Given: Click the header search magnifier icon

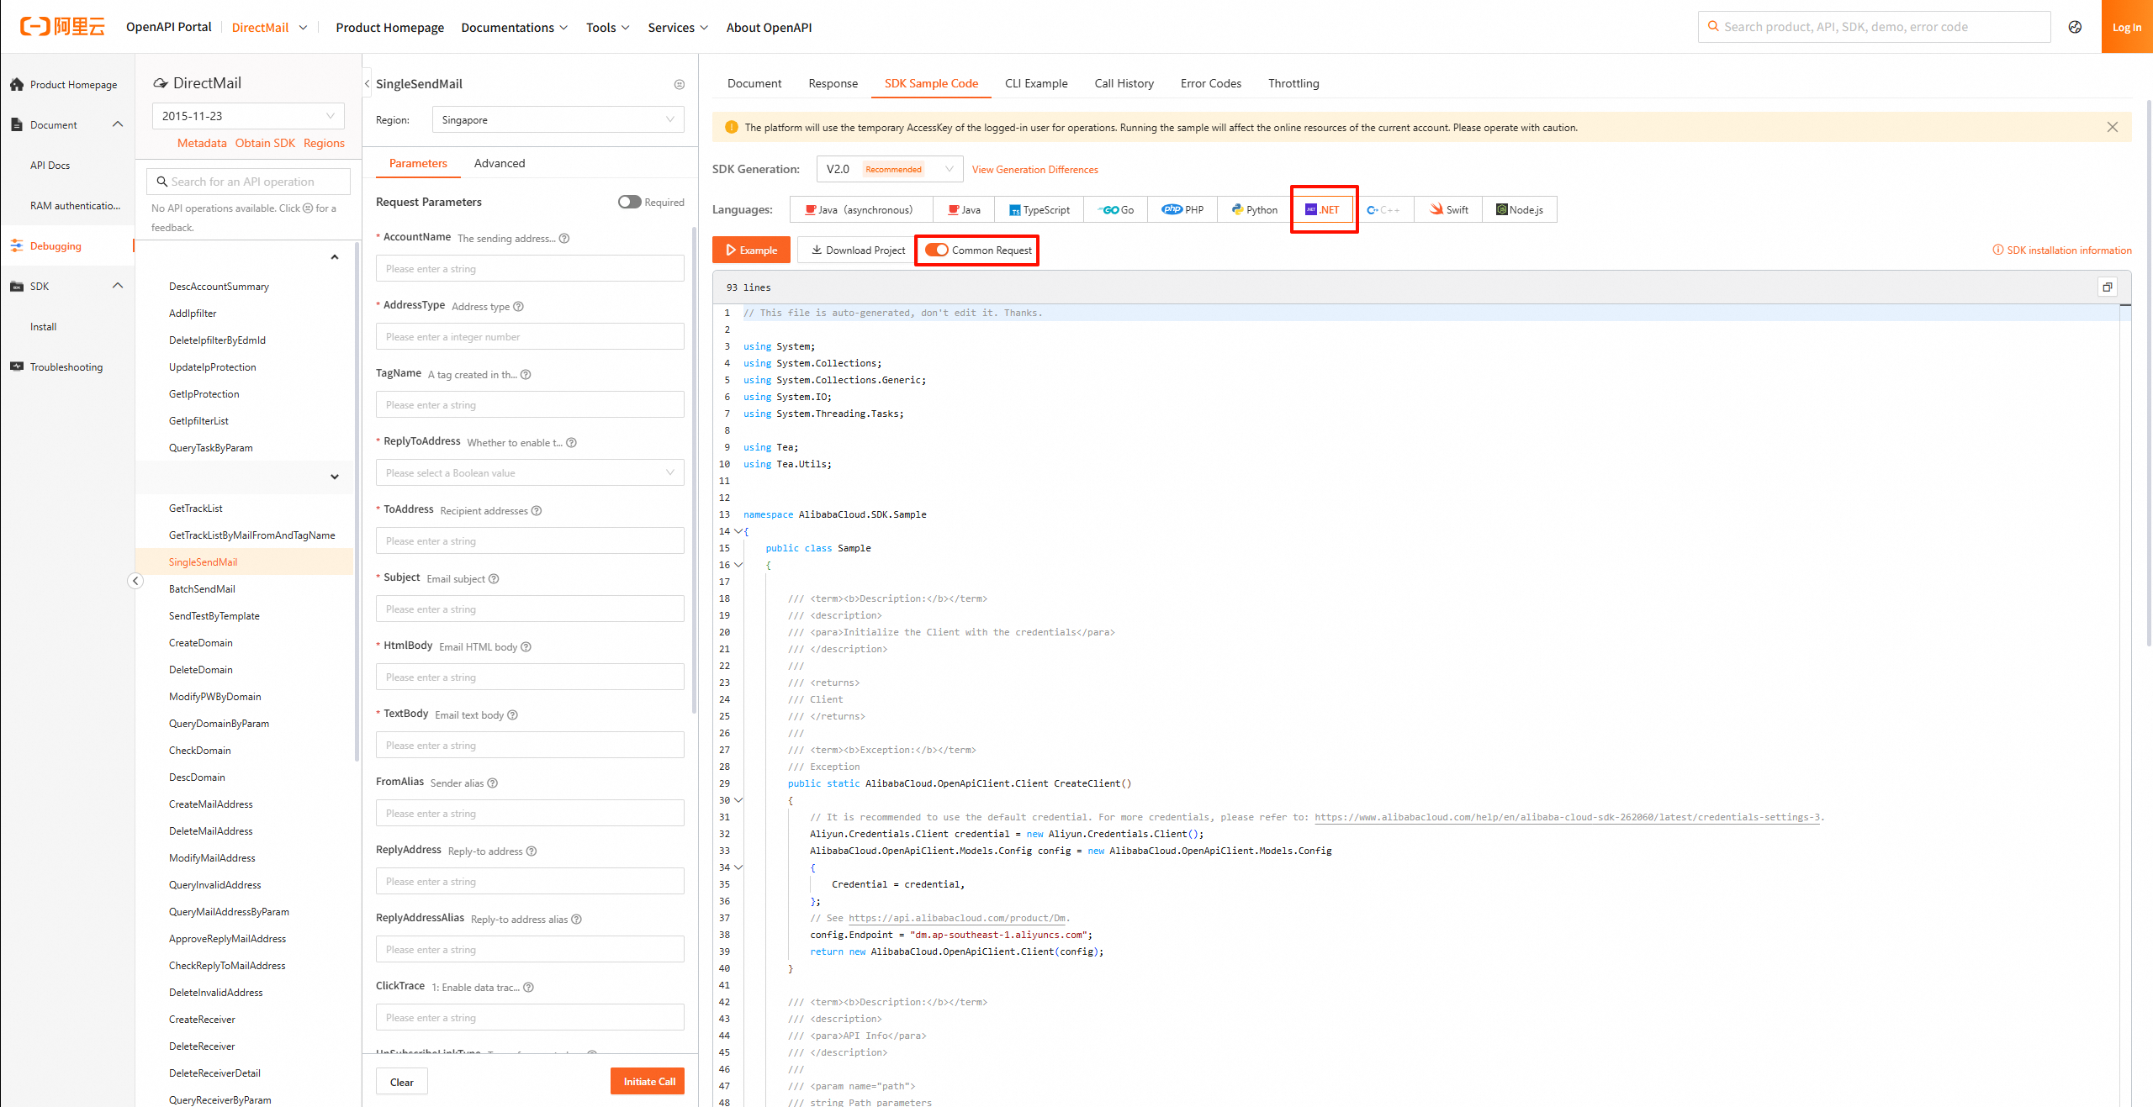Looking at the screenshot, I should point(1713,27).
